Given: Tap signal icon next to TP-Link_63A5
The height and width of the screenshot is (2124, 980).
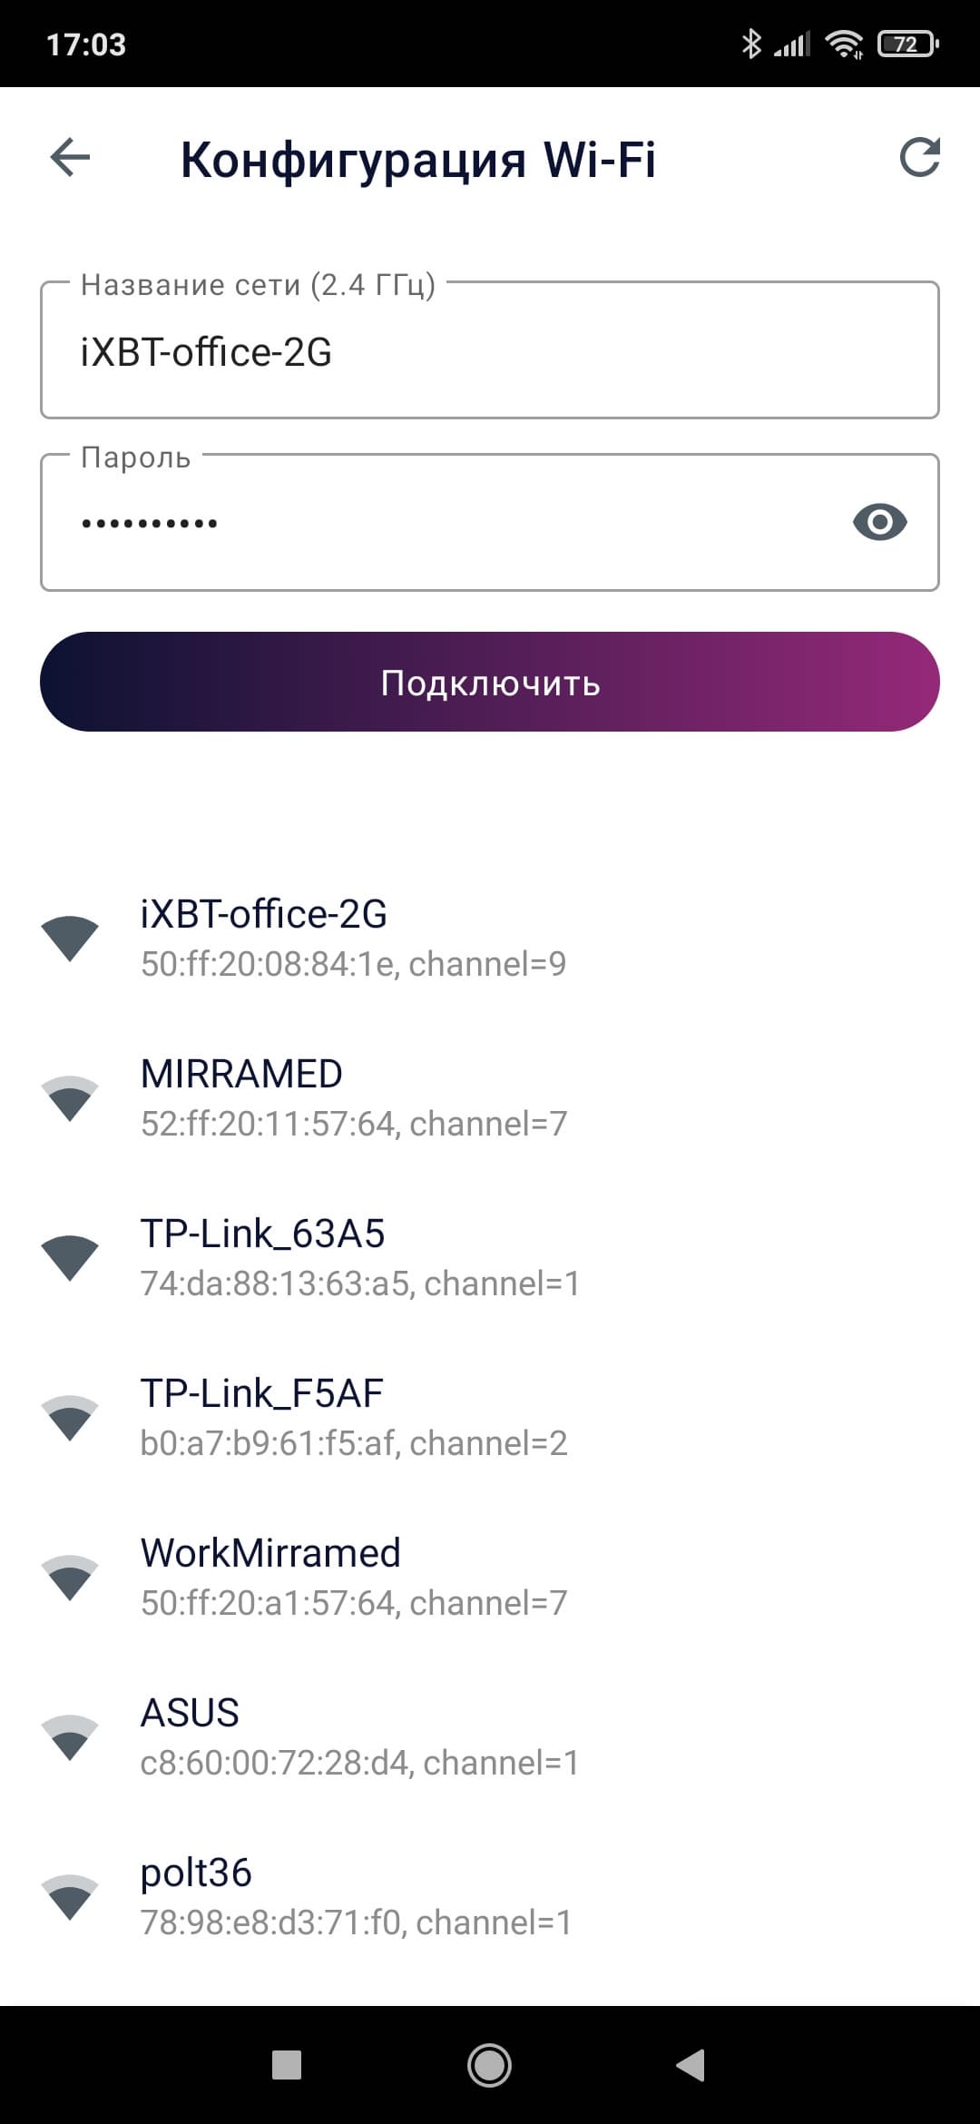Looking at the screenshot, I should coord(70,1258).
